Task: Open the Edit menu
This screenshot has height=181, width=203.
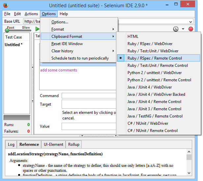Action: tap(17, 14)
